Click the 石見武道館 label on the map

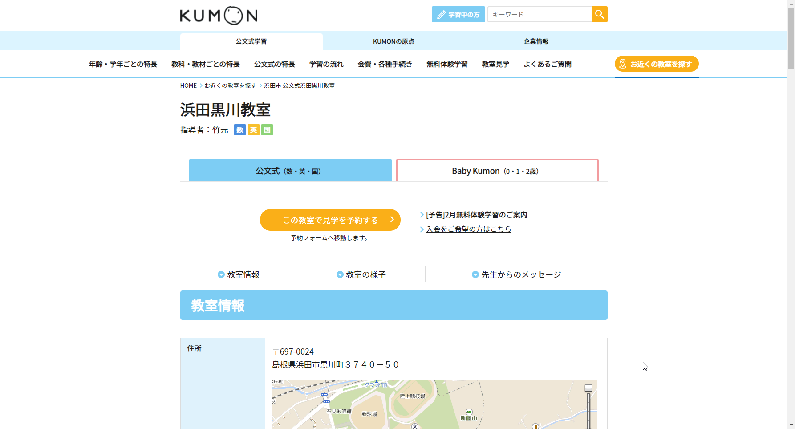[x=339, y=411]
